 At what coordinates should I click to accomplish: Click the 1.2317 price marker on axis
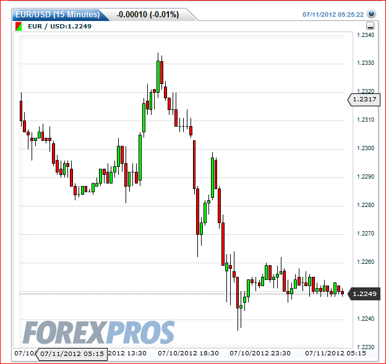click(x=364, y=99)
